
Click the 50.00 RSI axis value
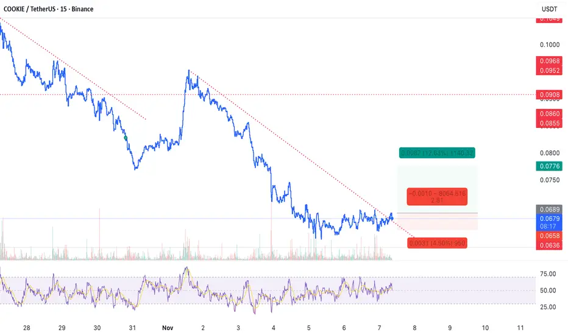coord(548,291)
